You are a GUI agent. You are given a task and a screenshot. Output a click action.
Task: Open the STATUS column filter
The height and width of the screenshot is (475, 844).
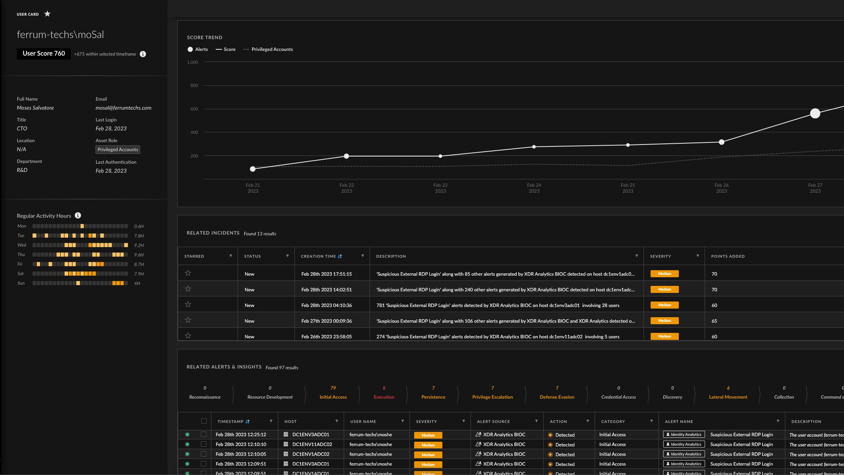(x=288, y=256)
